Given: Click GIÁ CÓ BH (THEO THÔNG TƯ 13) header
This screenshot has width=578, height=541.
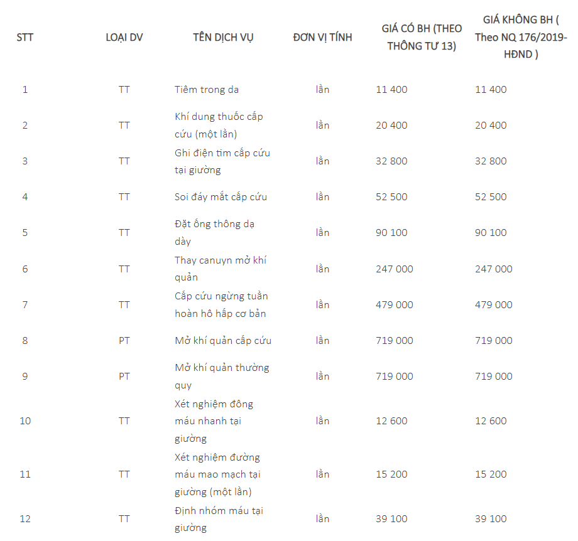Looking at the screenshot, I should tap(422, 37).
